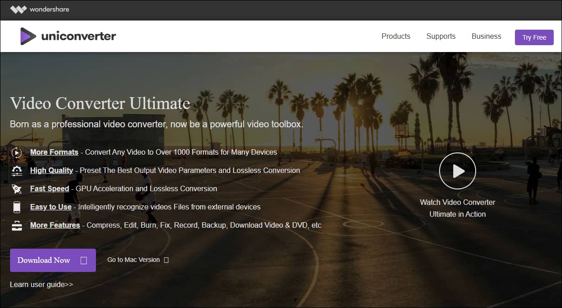Viewport: 562px width, 308px height.
Task: Click the High Quality gear icon
Action: [x=17, y=171]
